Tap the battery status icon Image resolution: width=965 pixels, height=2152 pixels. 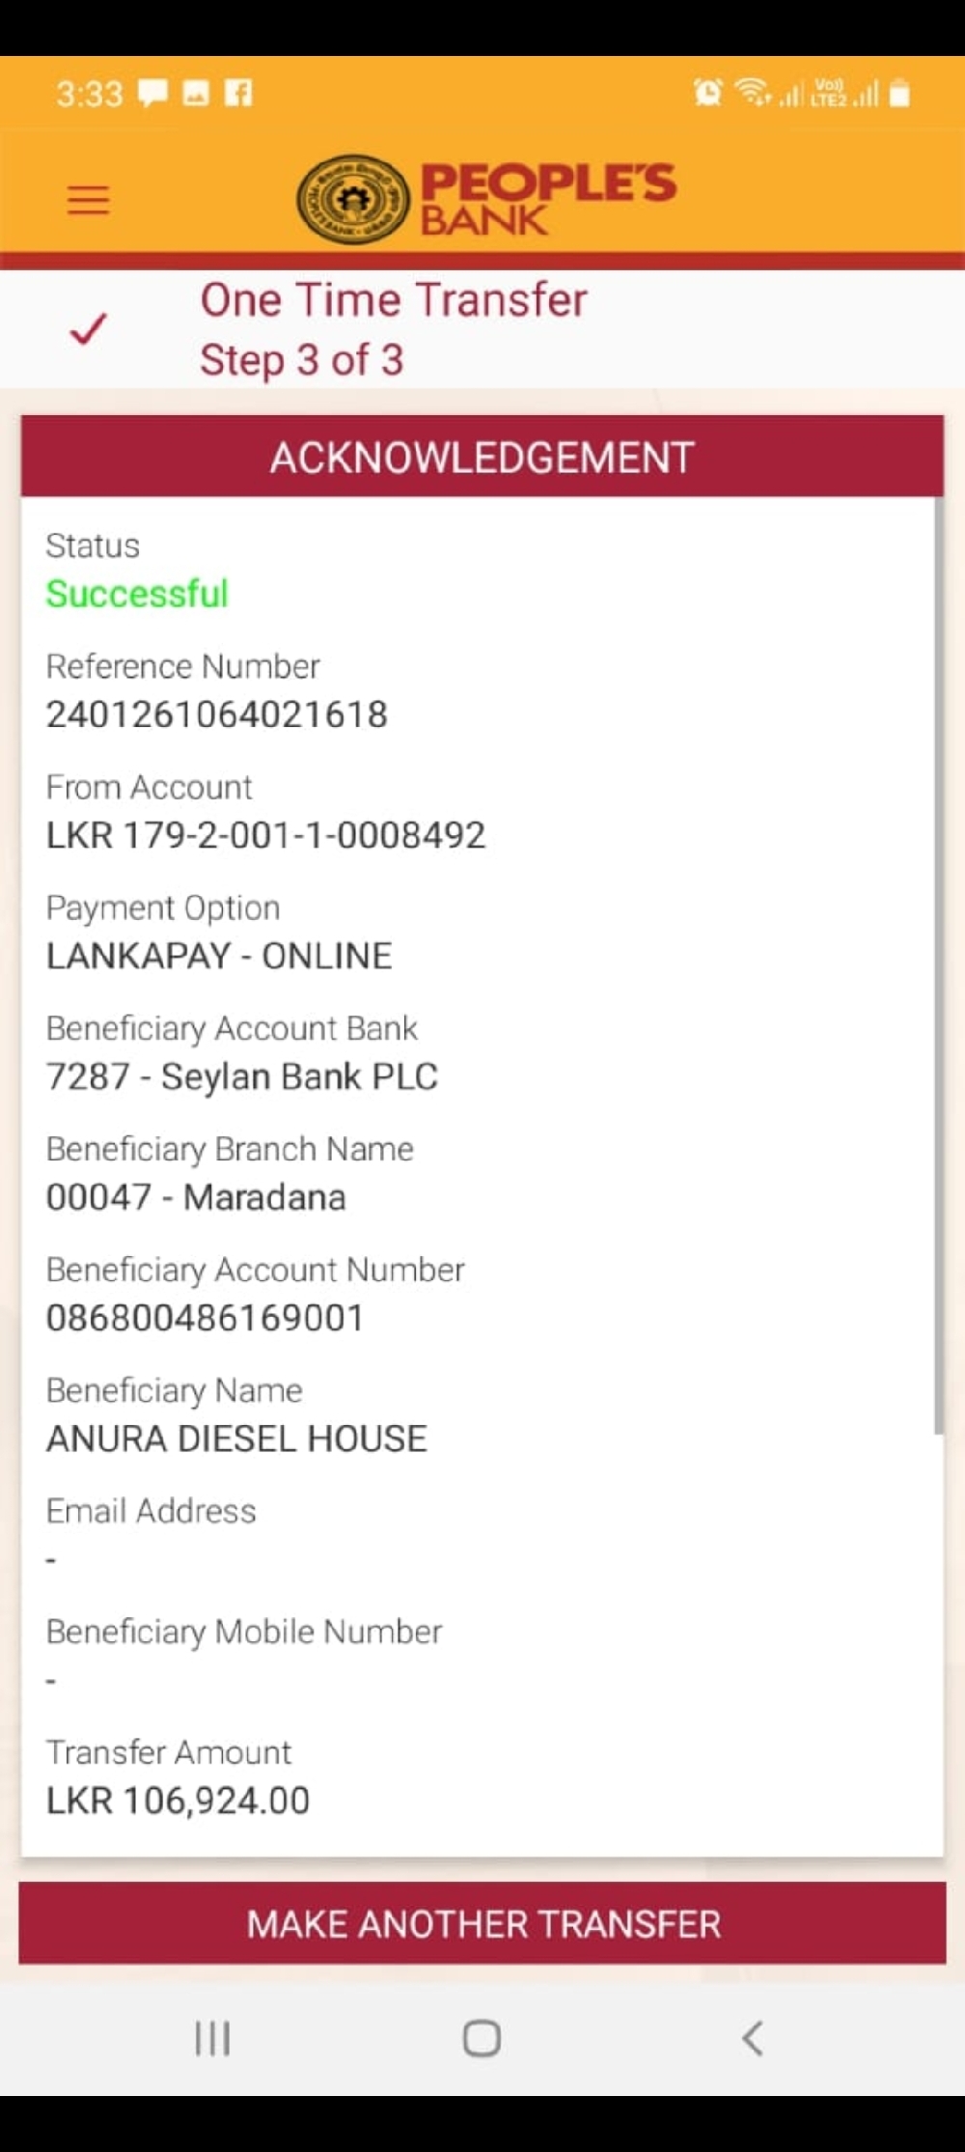point(899,94)
